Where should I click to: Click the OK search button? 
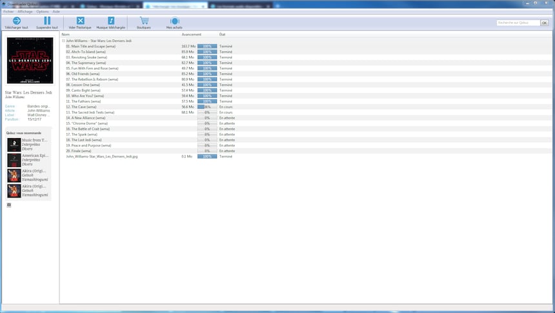(x=545, y=23)
